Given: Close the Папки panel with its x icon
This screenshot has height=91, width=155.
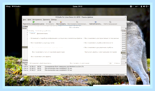Looking at the screenshot, I should (x=126, y=28).
